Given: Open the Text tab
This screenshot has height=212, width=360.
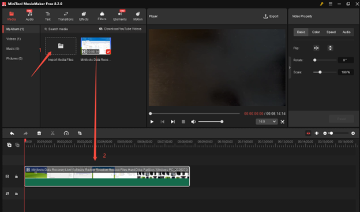Looking at the screenshot, I should point(48,16).
